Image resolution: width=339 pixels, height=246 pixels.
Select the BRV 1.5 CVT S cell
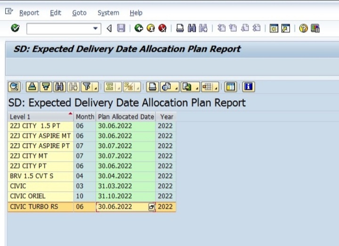point(40,176)
